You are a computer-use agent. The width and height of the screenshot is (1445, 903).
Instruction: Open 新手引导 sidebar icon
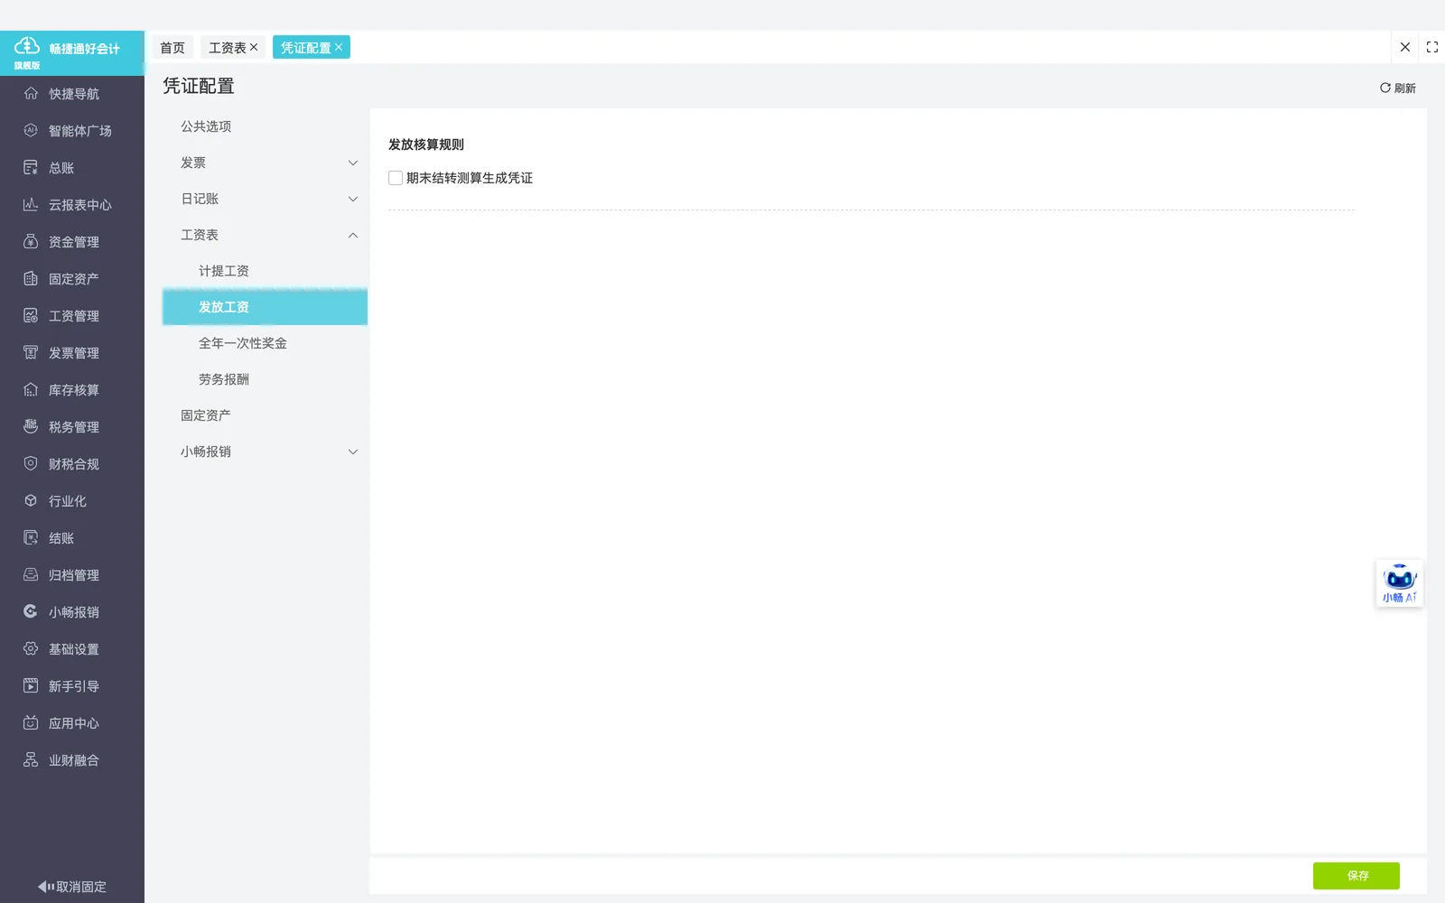(x=31, y=685)
